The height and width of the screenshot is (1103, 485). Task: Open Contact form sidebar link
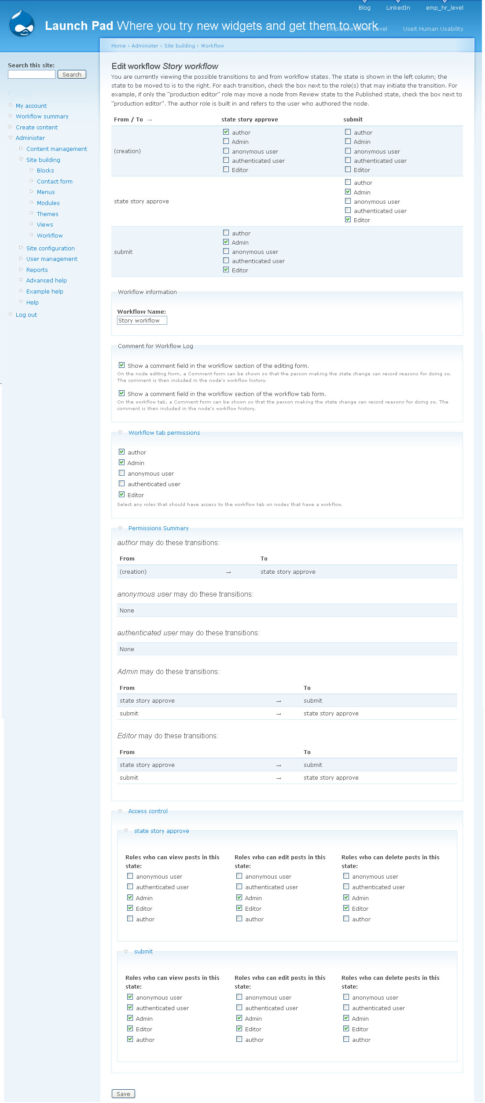click(55, 182)
